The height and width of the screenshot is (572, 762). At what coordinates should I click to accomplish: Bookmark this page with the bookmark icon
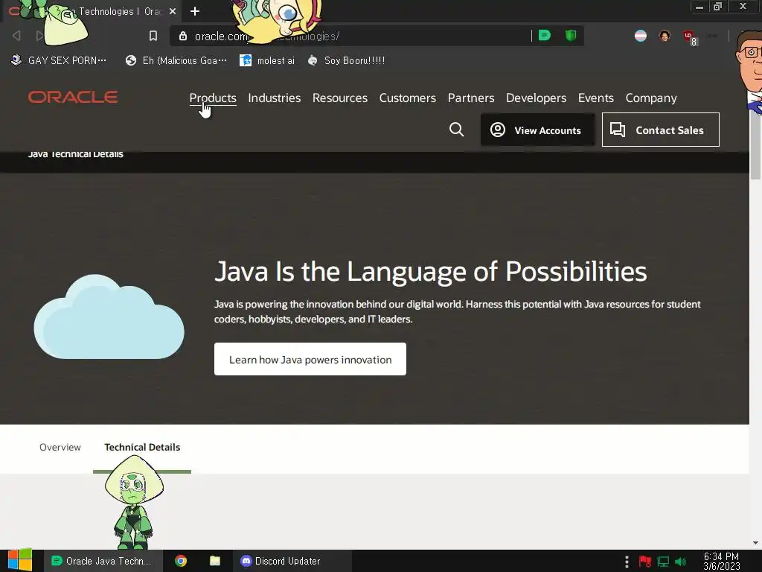(x=153, y=36)
